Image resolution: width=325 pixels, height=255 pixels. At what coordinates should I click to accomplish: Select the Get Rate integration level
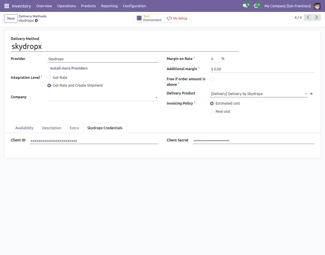click(49, 77)
